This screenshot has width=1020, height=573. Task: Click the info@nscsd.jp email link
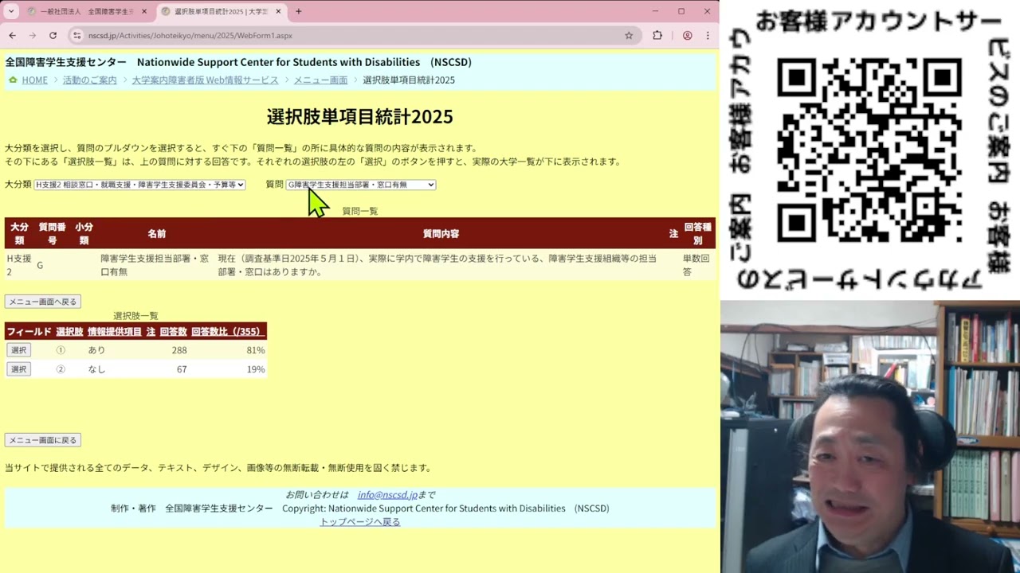[387, 495]
